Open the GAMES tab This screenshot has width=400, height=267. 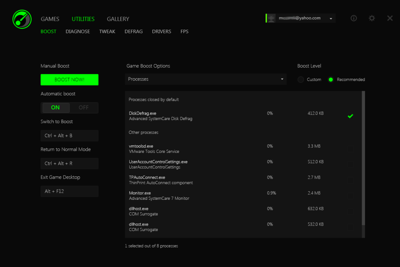(50, 19)
